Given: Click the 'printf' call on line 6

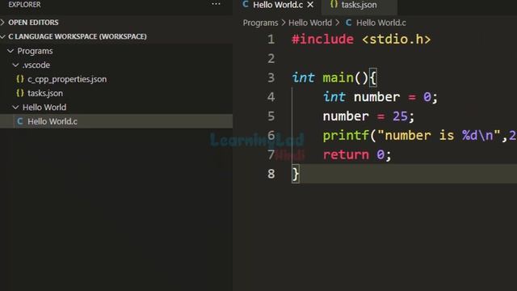Looking at the screenshot, I should click(x=346, y=136).
